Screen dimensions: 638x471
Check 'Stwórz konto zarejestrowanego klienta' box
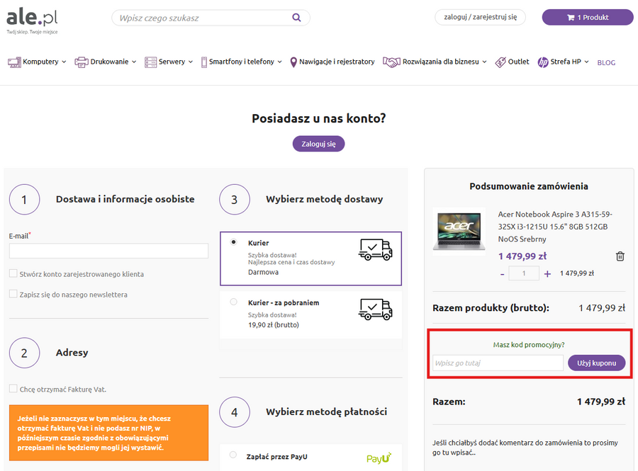click(13, 274)
